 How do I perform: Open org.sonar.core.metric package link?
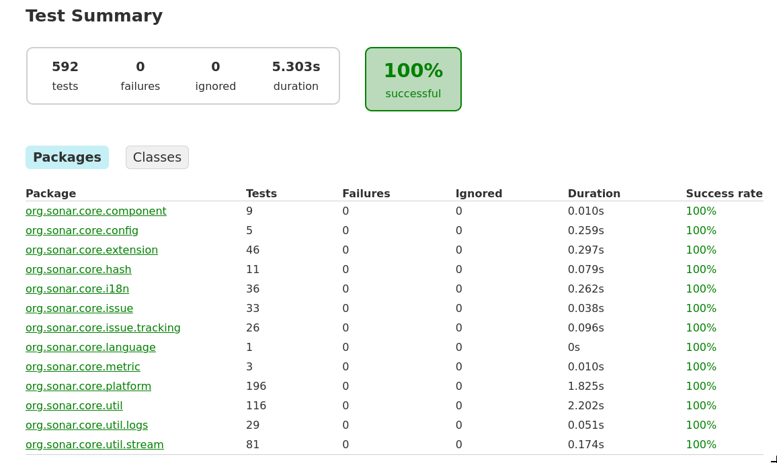[83, 366]
